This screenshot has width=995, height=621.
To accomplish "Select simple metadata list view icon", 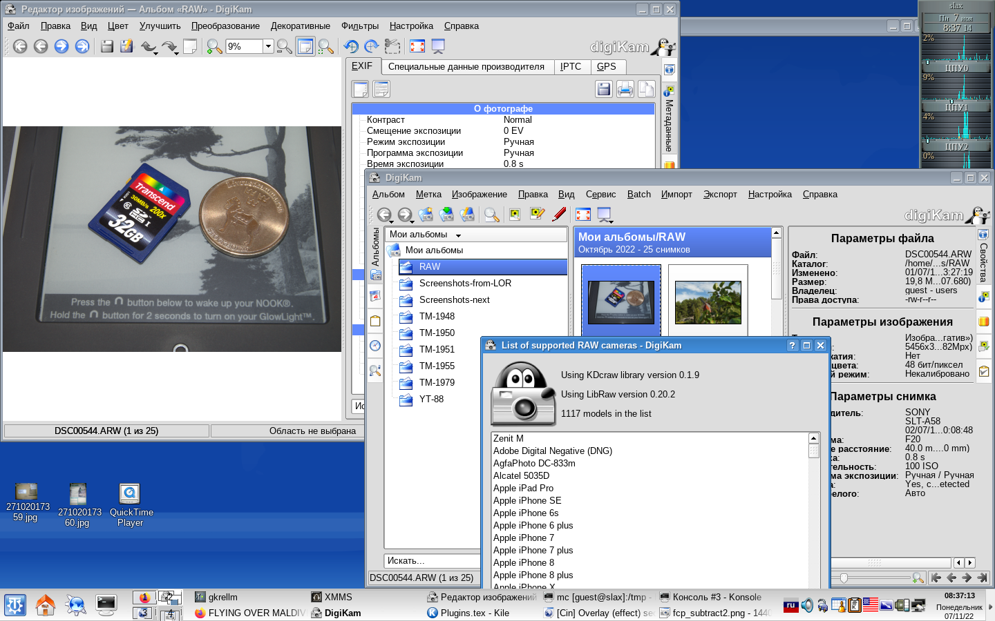I will (x=361, y=89).
